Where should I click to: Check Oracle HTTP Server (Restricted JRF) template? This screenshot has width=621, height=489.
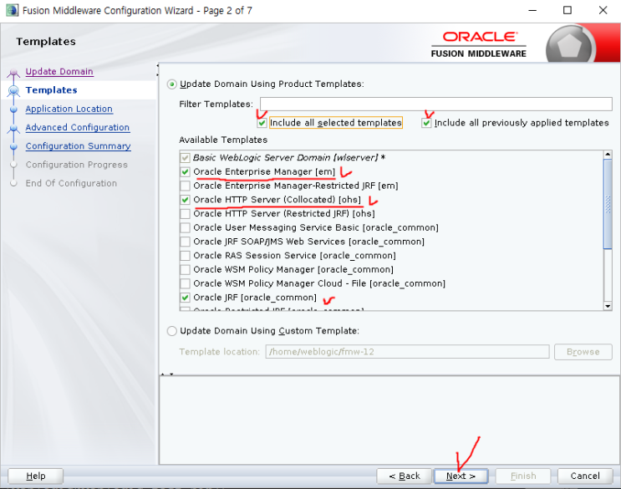tap(185, 214)
